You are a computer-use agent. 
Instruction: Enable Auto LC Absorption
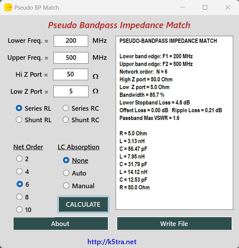66,173
